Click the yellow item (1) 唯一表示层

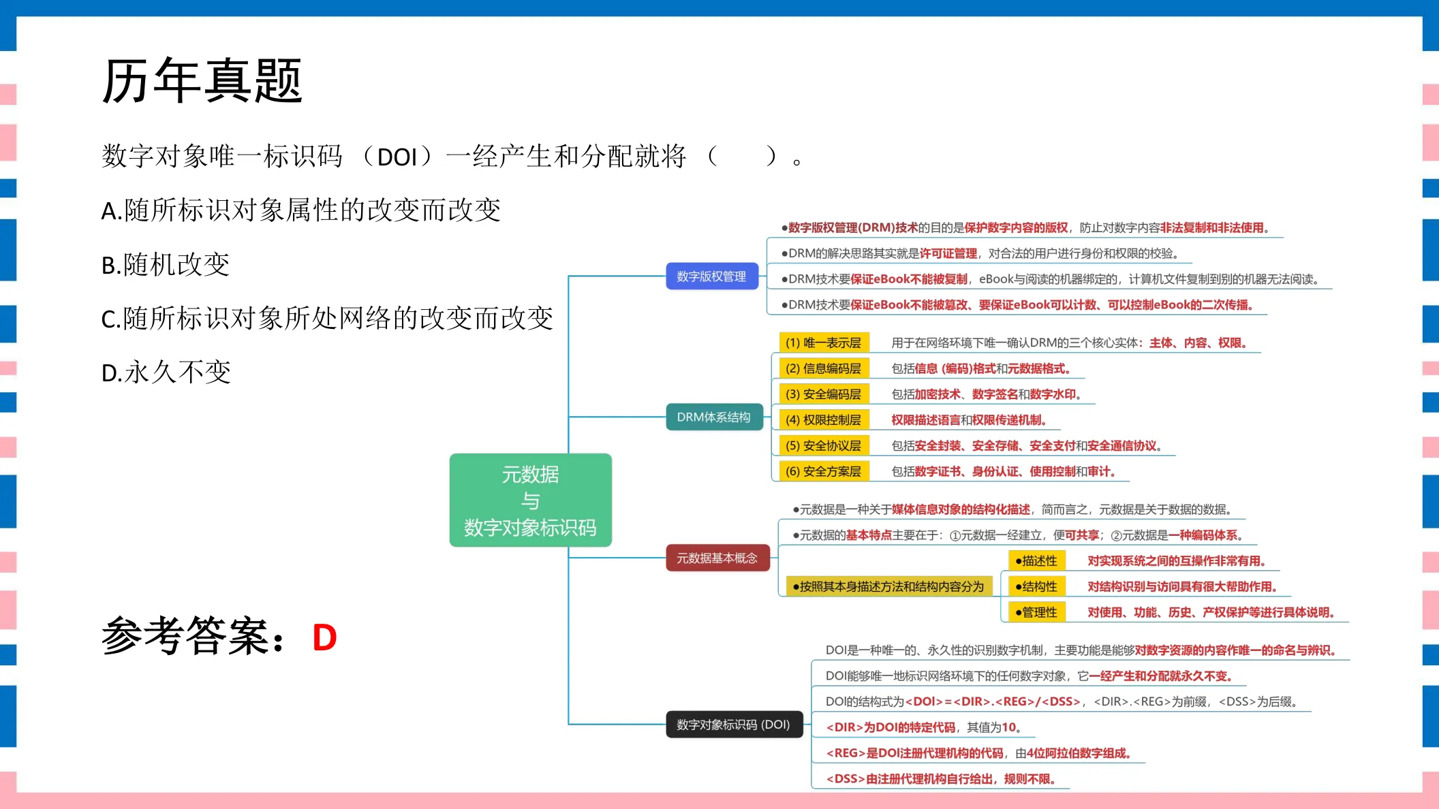tap(824, 343)
